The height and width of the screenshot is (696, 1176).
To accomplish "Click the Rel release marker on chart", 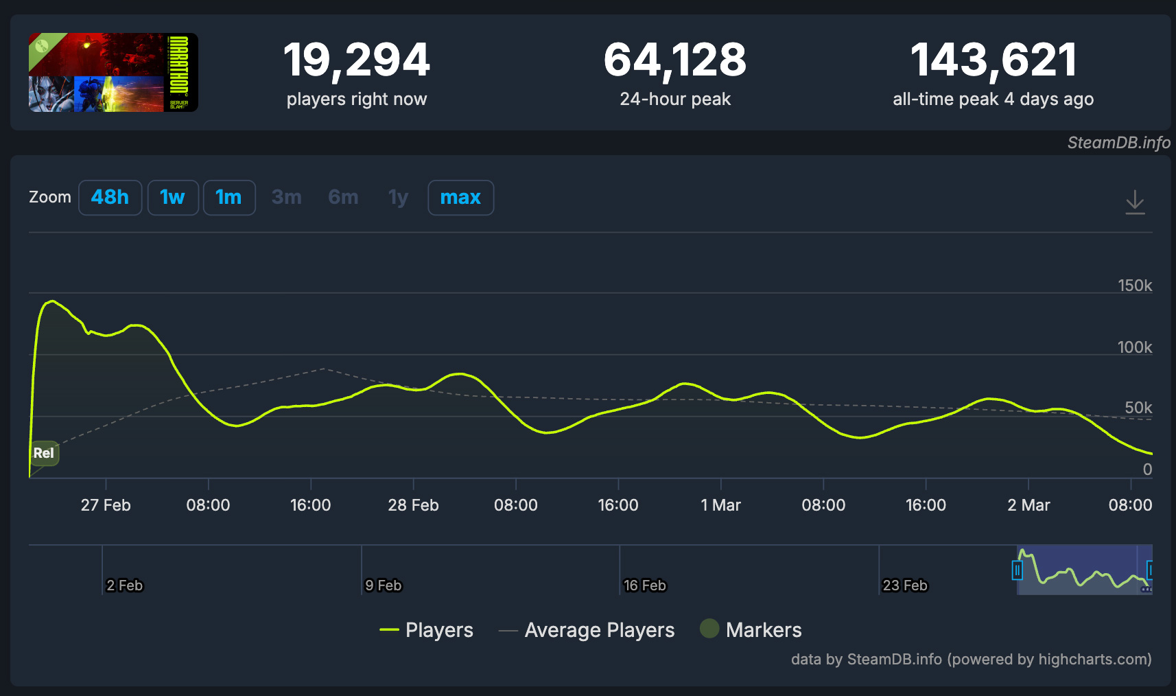I will pos(44,453).
